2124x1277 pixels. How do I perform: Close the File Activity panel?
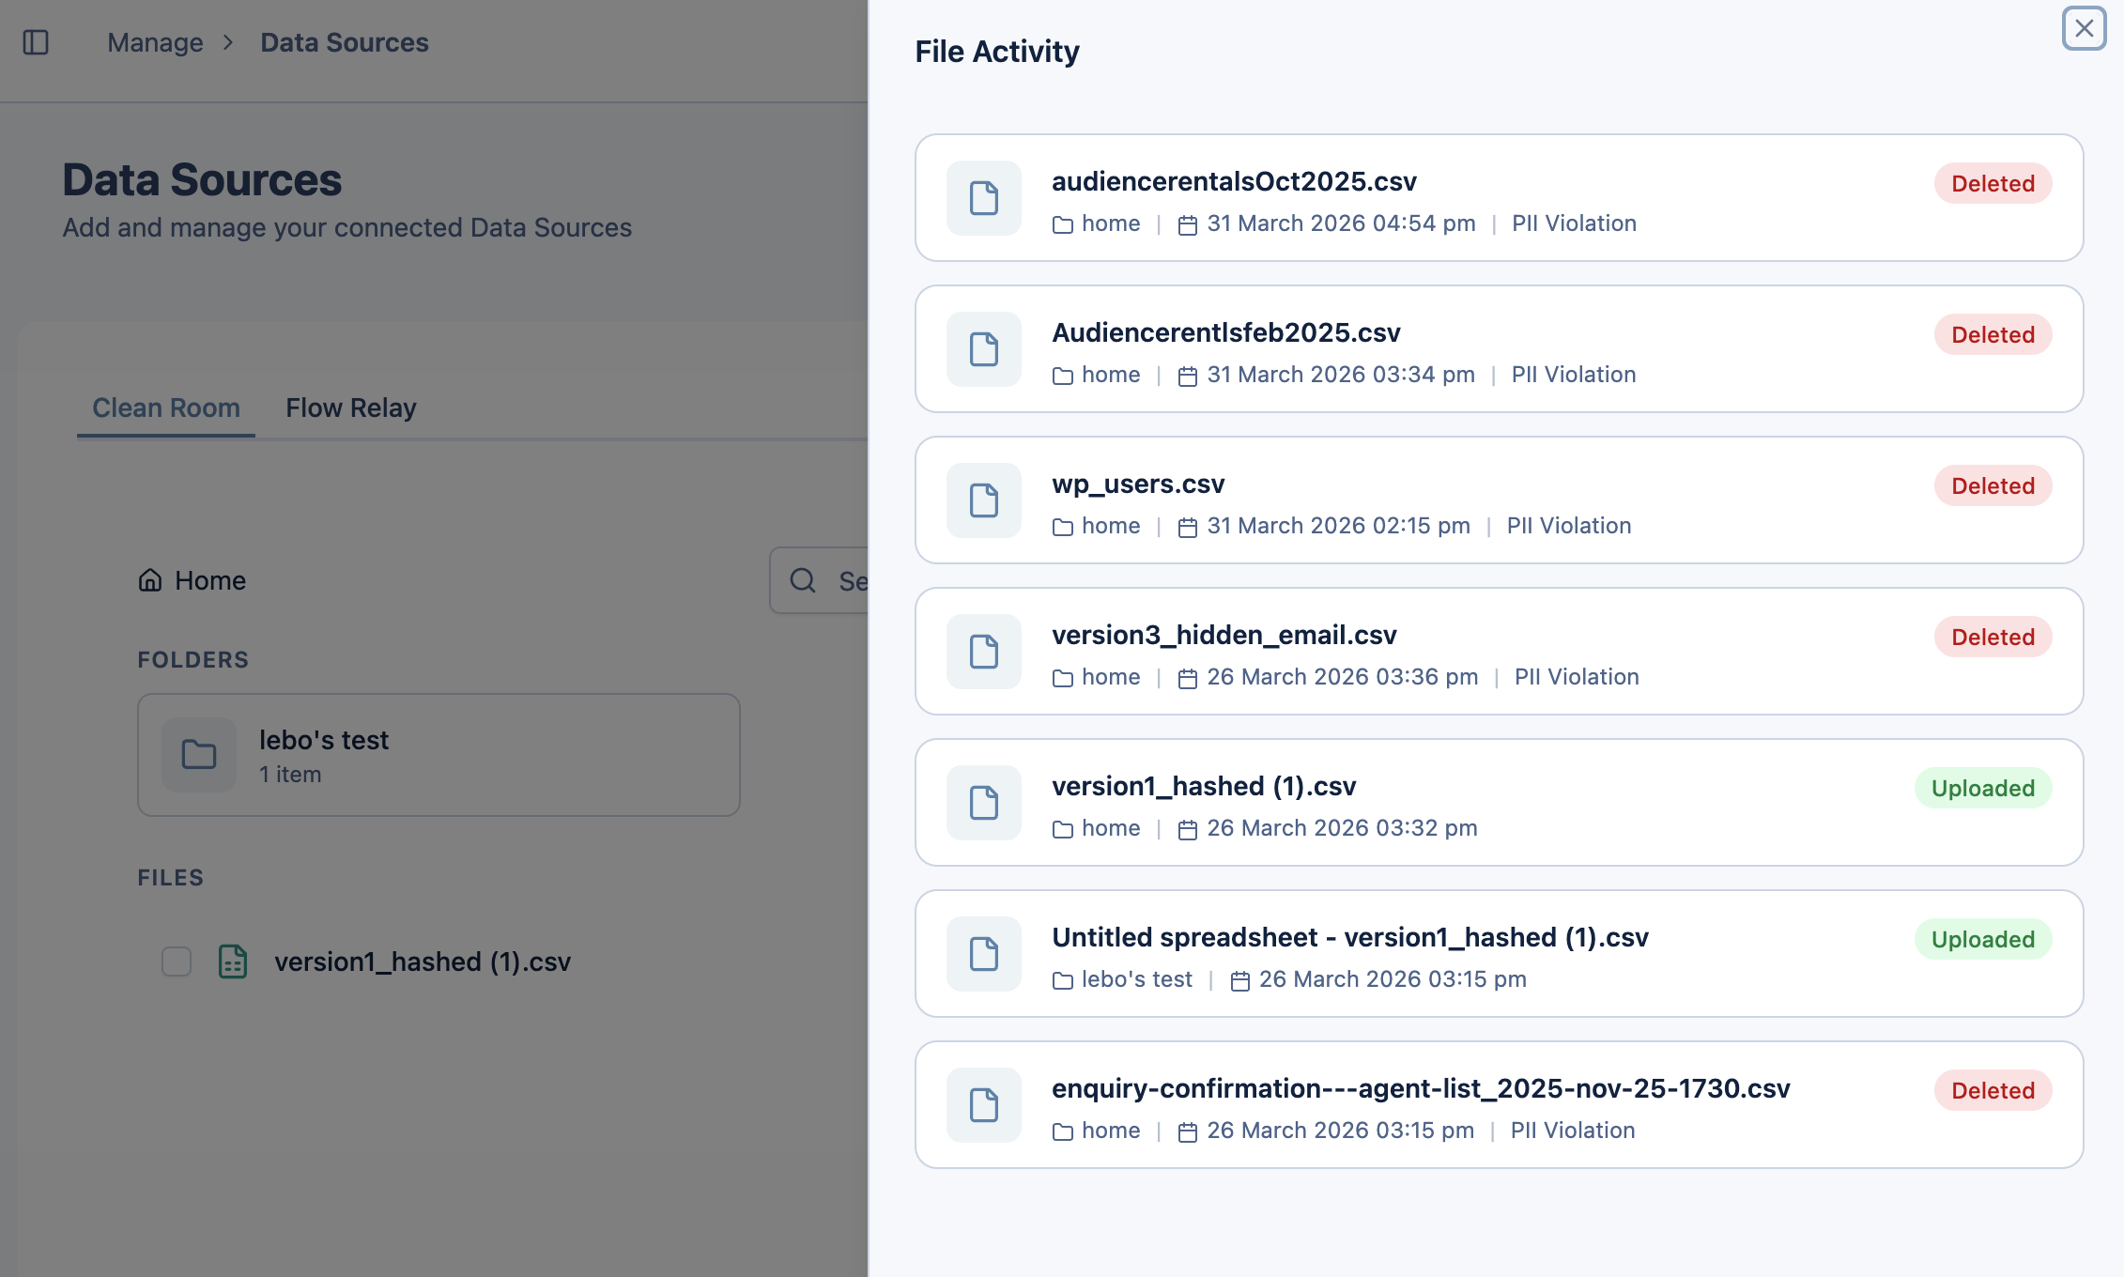2084,28
